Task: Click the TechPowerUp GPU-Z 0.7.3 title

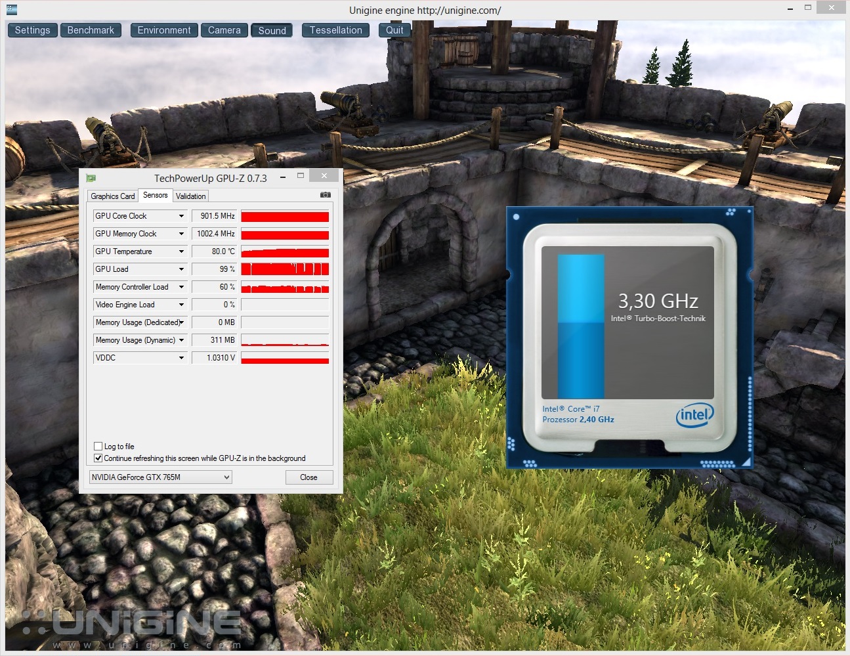Action: click(211, 178)
